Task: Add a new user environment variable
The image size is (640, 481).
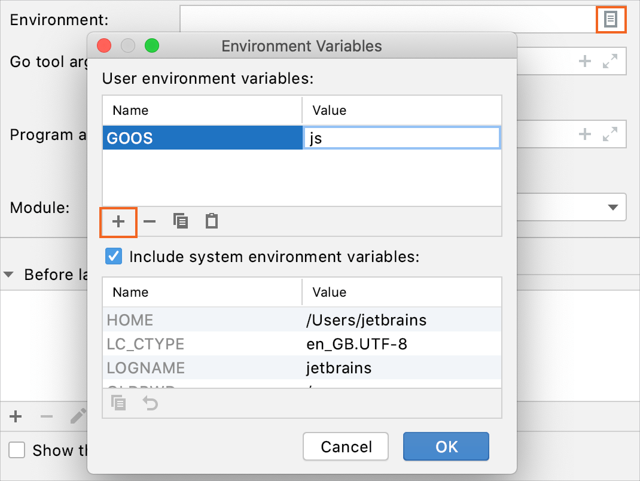Action: pyautogui.click(x=118, y=222)
